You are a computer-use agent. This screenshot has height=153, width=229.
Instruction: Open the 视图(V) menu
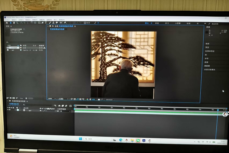(x=49, y=20)
